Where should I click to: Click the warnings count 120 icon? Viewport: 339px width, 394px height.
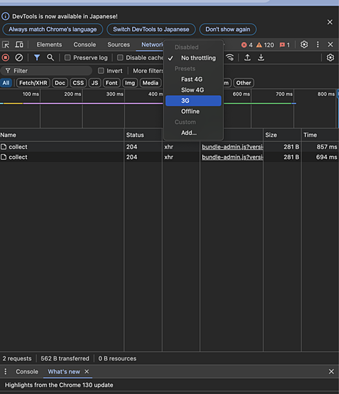pyautogui.click(x=265, y=45)
